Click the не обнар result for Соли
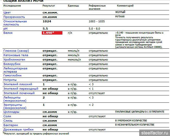Viewport: 170px width, 136px height. click(x=50, y=116)
